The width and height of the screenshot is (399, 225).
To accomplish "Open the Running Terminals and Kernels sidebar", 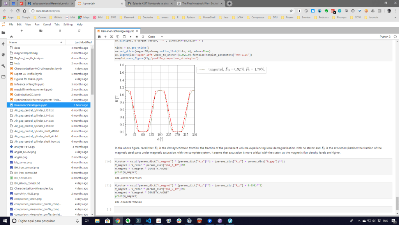I will (3, 43).
